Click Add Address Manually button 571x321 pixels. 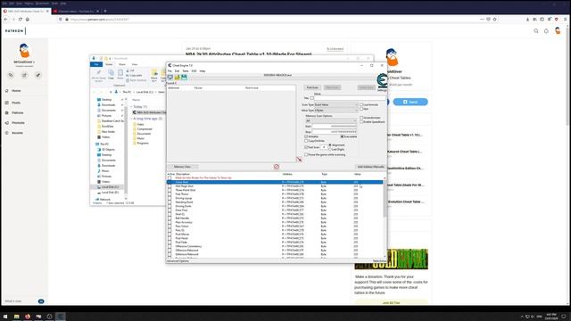coord(370,167)
